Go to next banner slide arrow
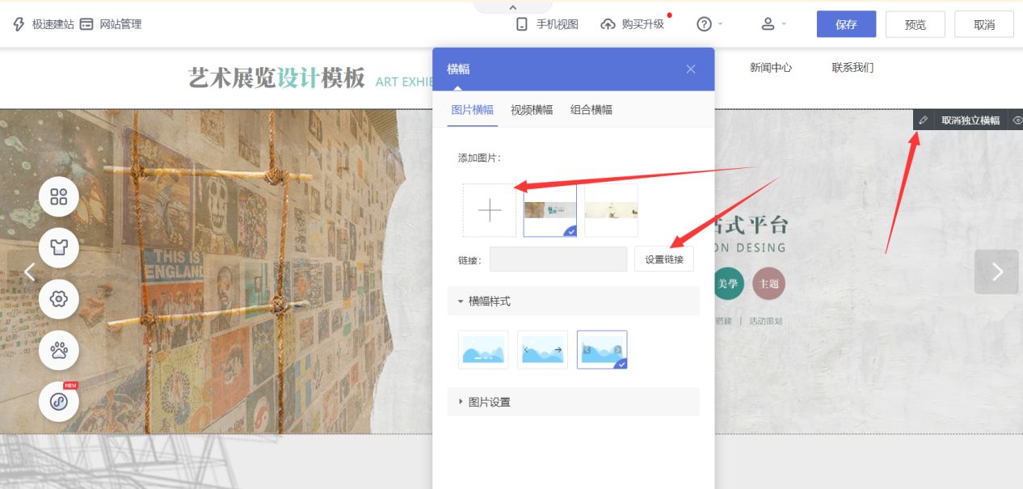Screen dimensions: 1023x489 996,272
